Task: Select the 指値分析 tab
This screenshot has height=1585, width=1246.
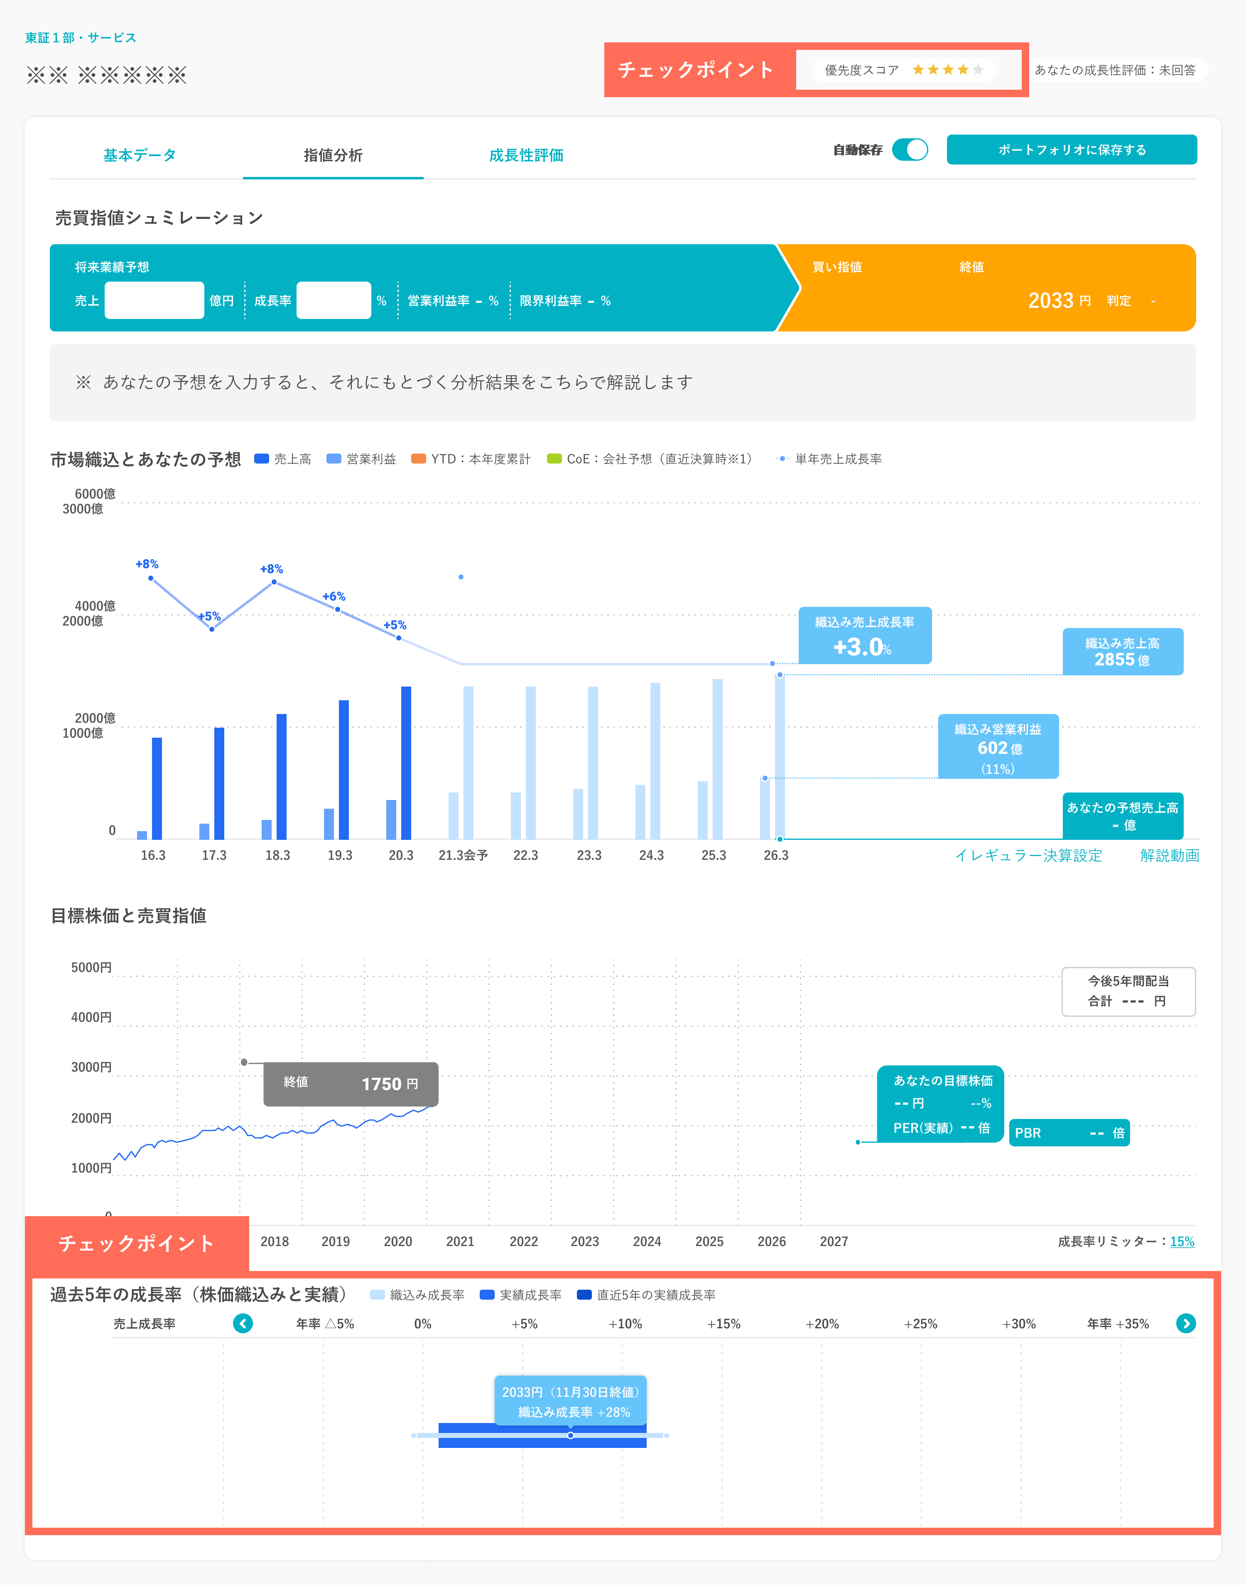Action: [x=333, y=155]
